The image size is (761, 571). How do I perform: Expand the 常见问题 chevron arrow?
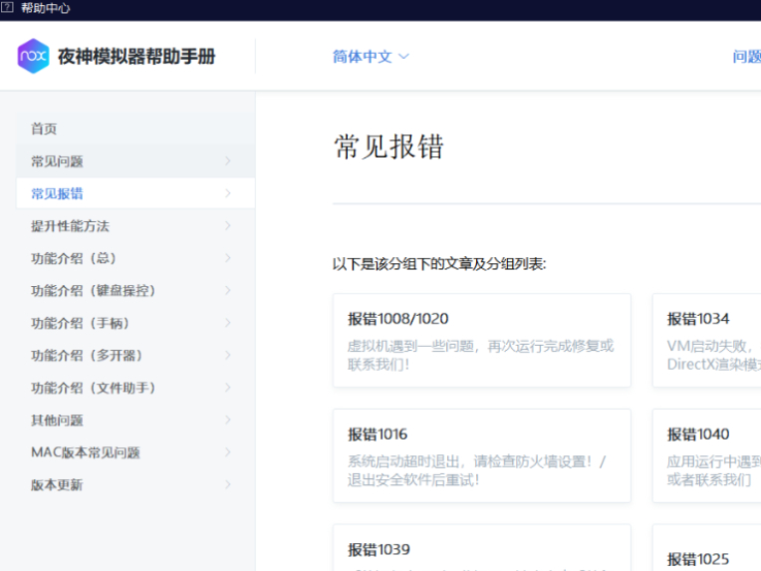(227, 161)
